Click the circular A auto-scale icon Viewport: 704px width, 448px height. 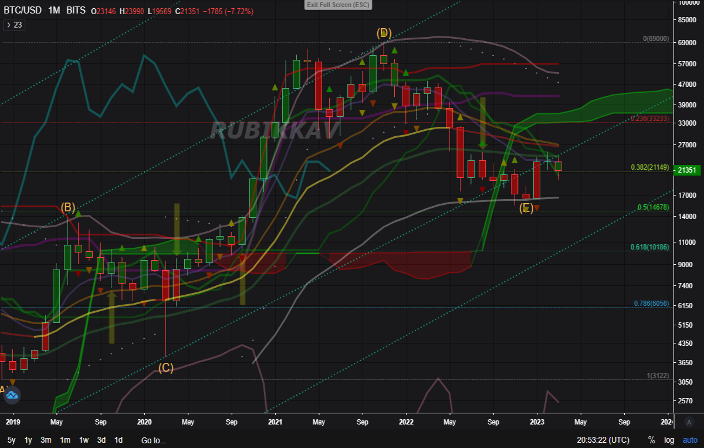[x=689, y=422]
